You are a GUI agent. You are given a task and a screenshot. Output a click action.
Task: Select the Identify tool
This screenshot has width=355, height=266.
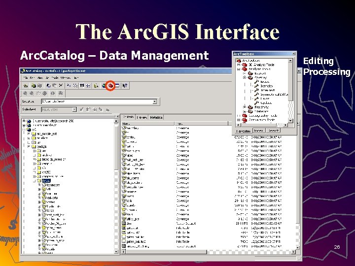[x=53, y=93]
